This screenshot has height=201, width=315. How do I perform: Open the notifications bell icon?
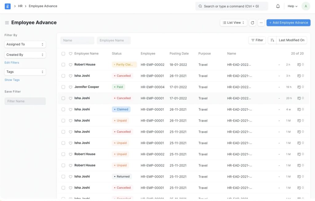click(278, 6)
